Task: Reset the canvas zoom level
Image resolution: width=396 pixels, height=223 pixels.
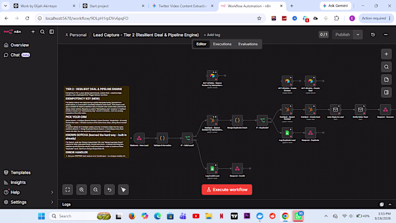Action: click(109, 190)
